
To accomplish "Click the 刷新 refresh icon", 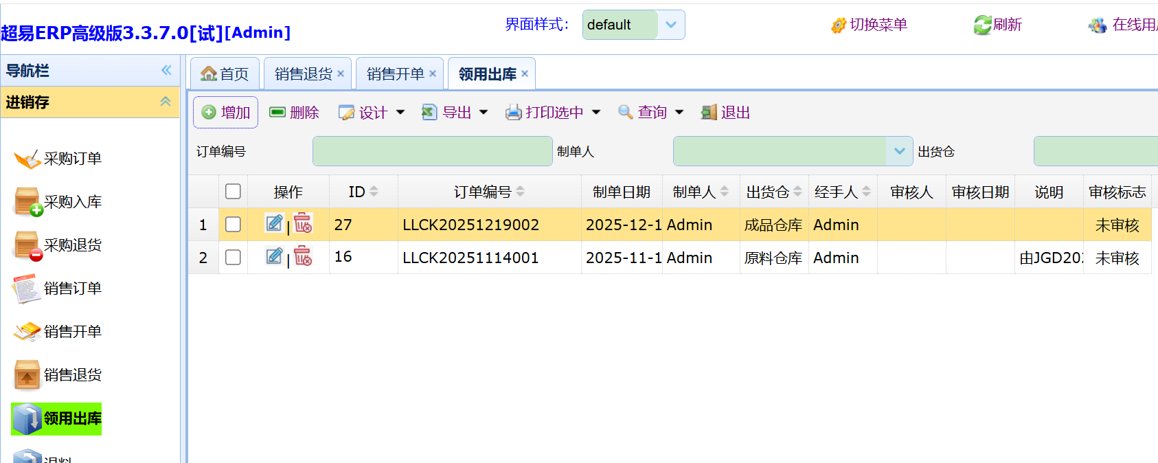I will [982, 25].
